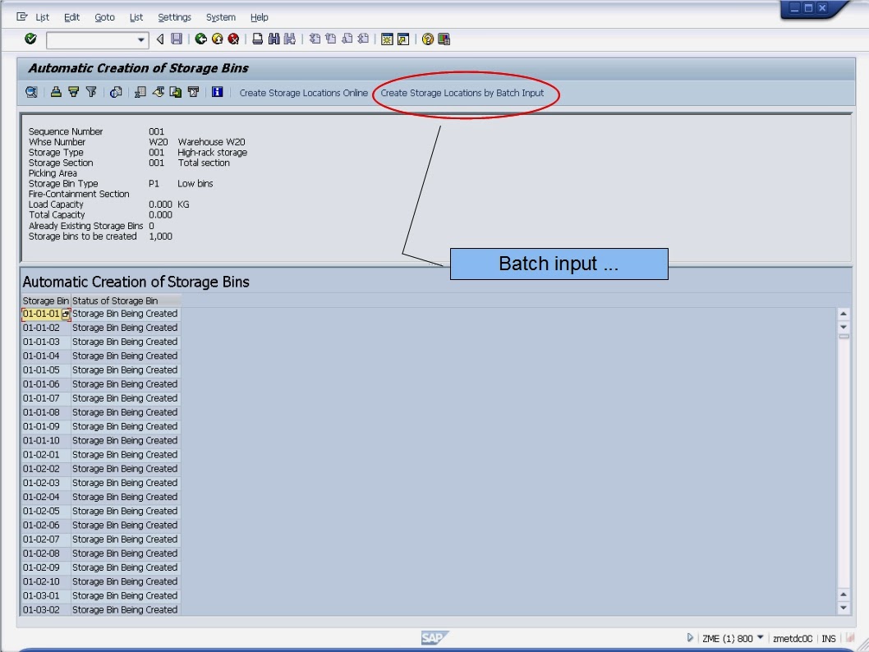Select the Goto menu item
This screenshot has height=652, width=869.
(104, 17)
